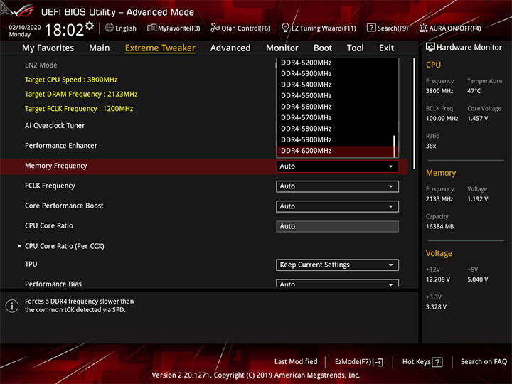Click English language button
This screenshot has height=384, width=512.
click(x=121, y=28)
